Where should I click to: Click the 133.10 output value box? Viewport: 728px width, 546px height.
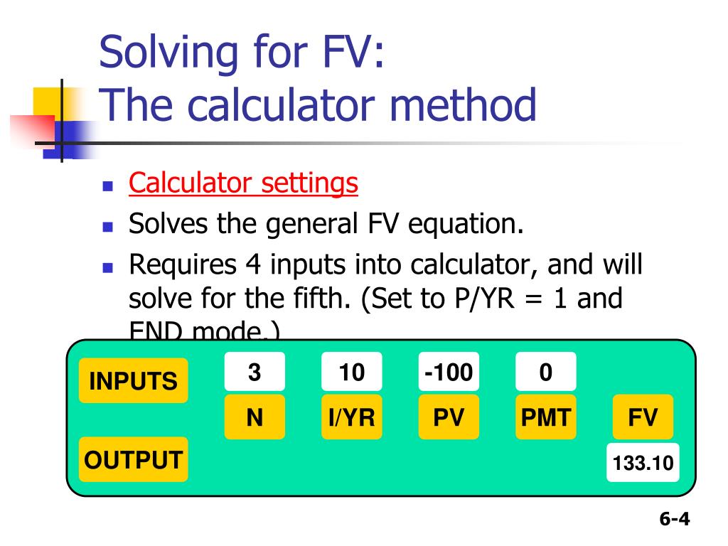tap(643, 462)
